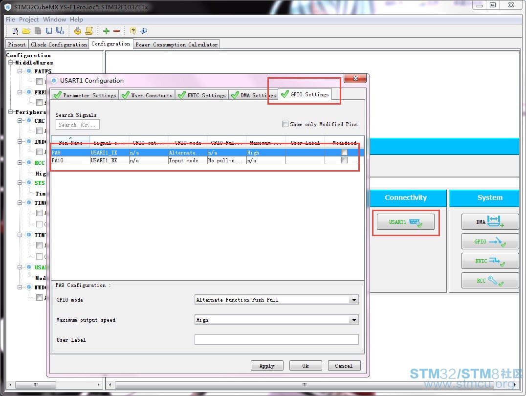526x396 pixels.
Task: Toggle the checkbox under CRC
Action: [x=39, y=131]
